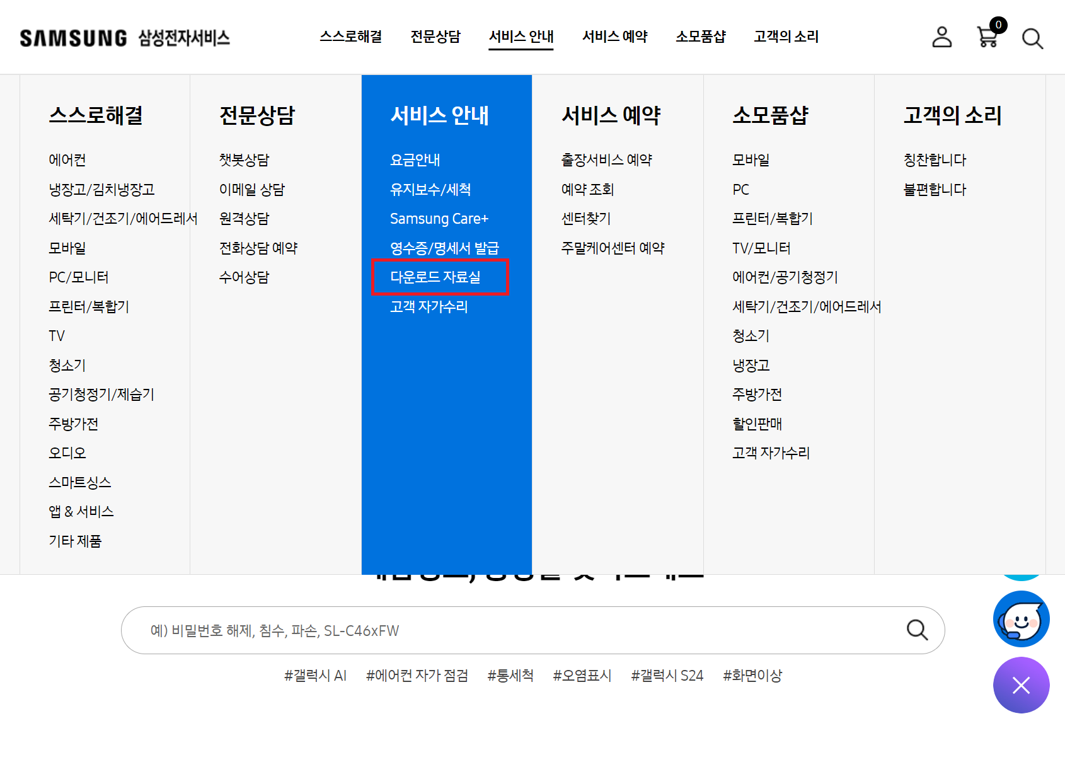Click the magnifier icon inside the search bar
This screenshot has width=1065, height=762.
click(917, 630)
